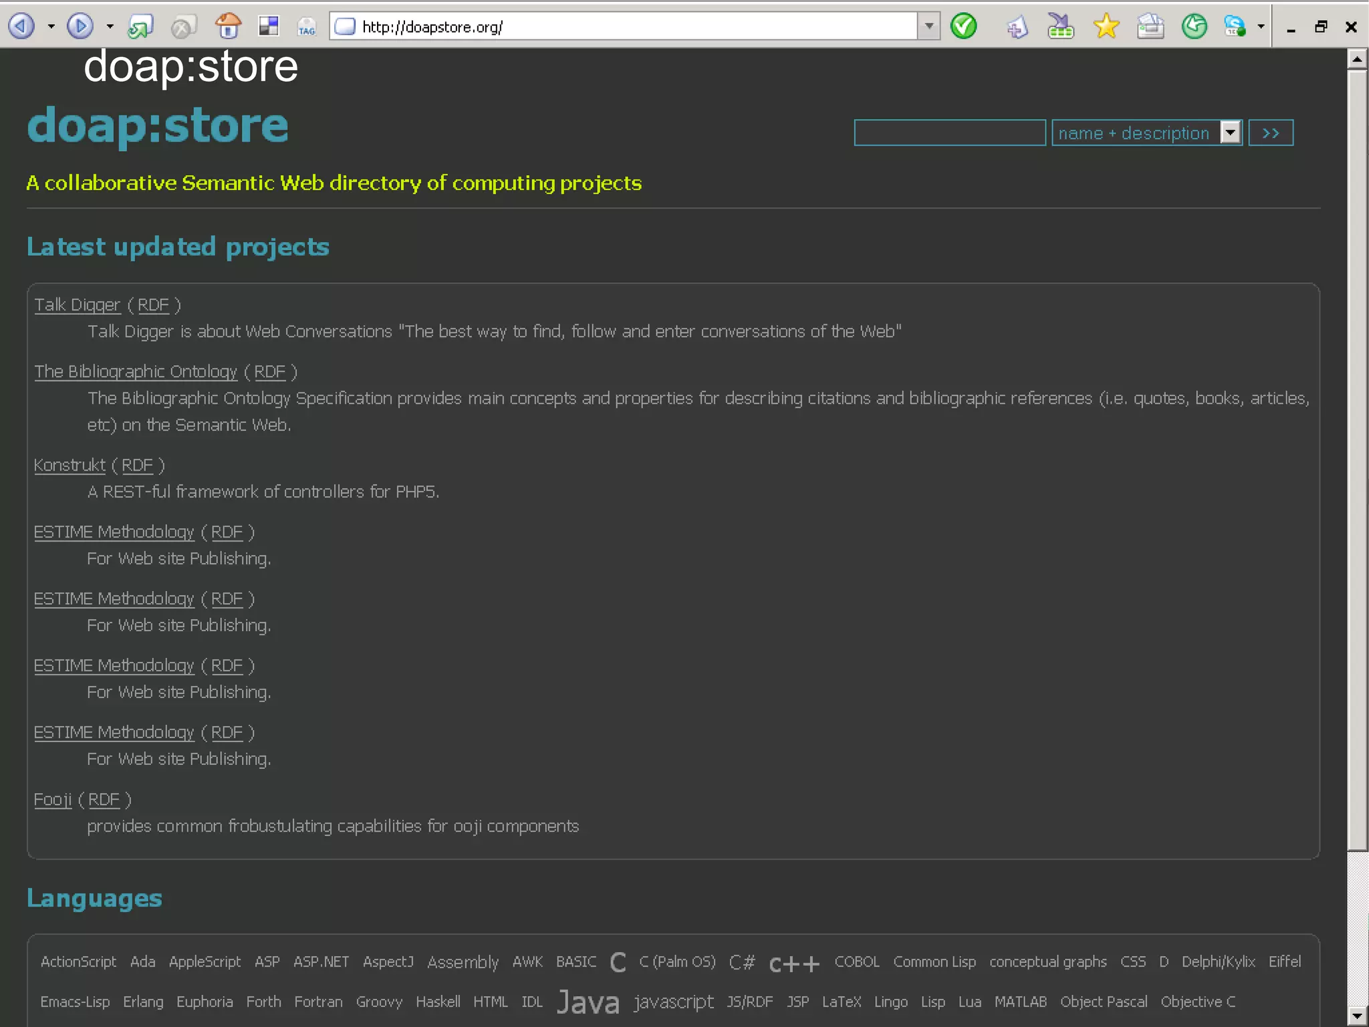Open the back-button history dropdown arrow
Screen dimensions: 1369x1027
[51, 27]
